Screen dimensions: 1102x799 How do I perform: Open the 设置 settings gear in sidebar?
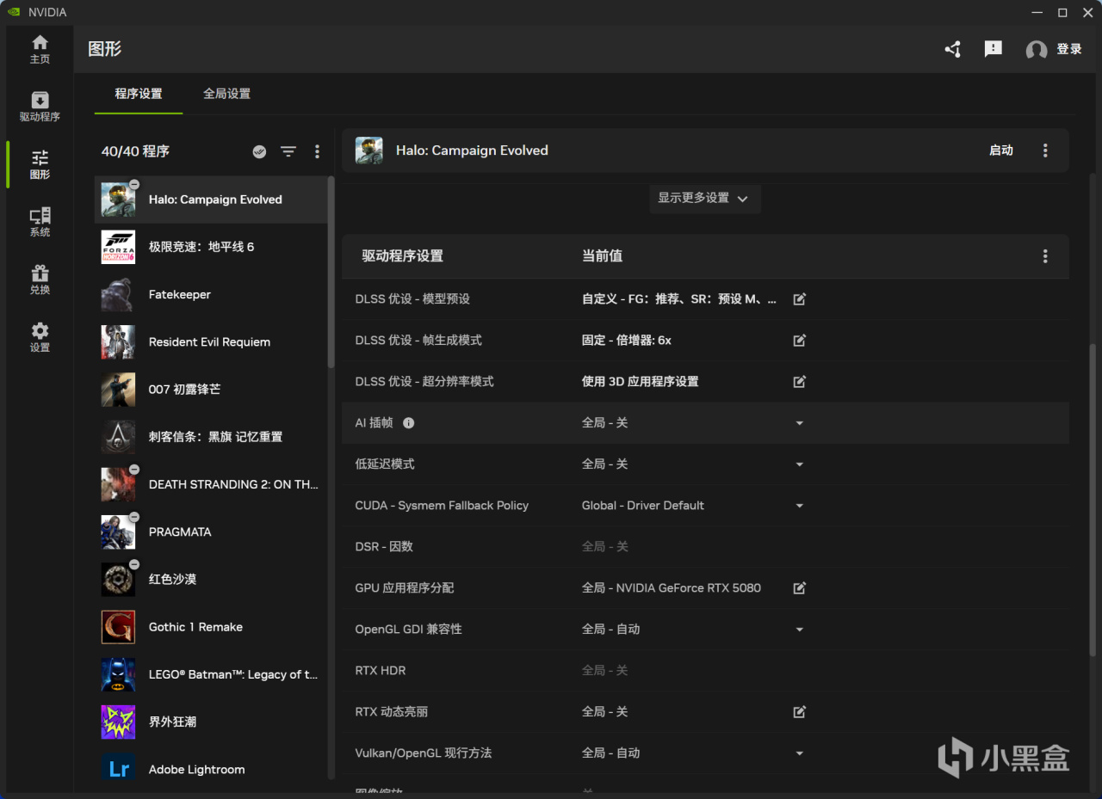(x=40, y=337)
